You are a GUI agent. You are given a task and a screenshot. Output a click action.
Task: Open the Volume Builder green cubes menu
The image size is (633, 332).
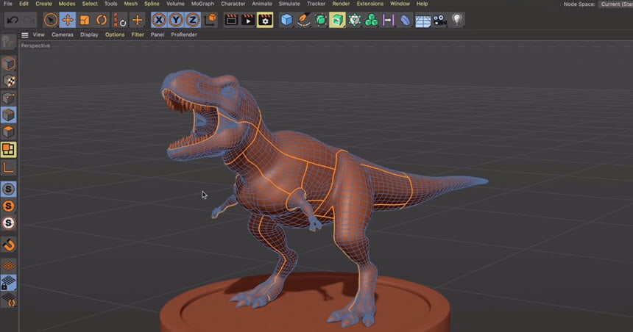[x=372, y=20]
